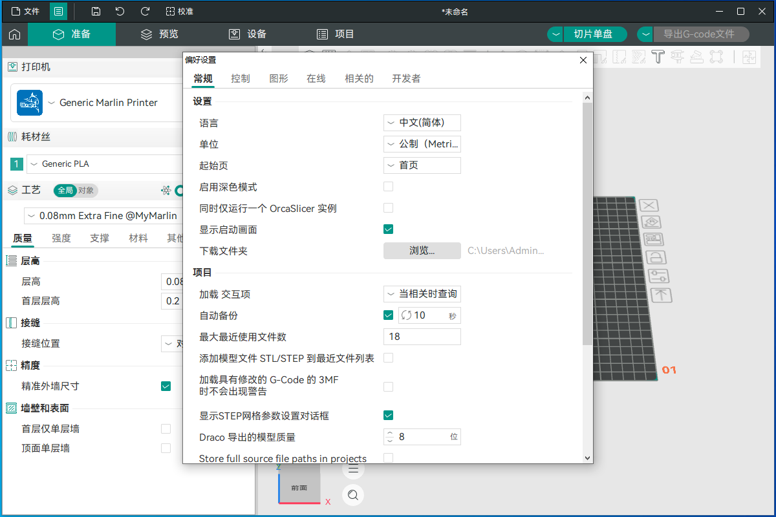The height and width of the screenshot is (517, 776).
Task: Expand the 导出G-code文件 export options arrow
Action: coord(646,34)
